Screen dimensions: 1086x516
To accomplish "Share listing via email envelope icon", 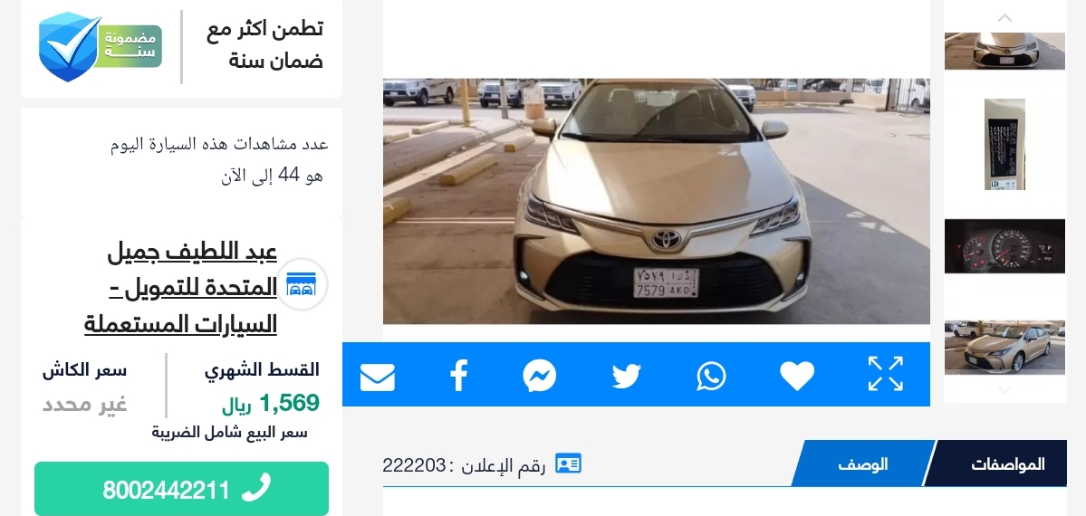I will click(x=378, y=377).
